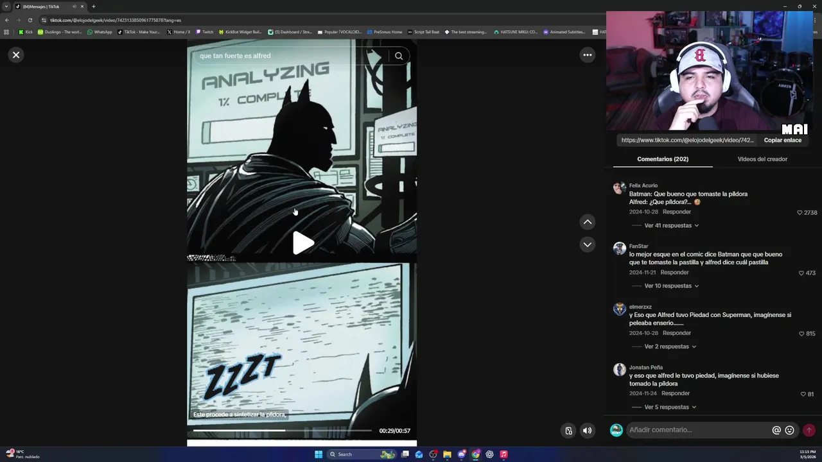The width and height of the screenshot is (822, 462).
Task: Go to next video with down arrow
Action: coord(587,244)
